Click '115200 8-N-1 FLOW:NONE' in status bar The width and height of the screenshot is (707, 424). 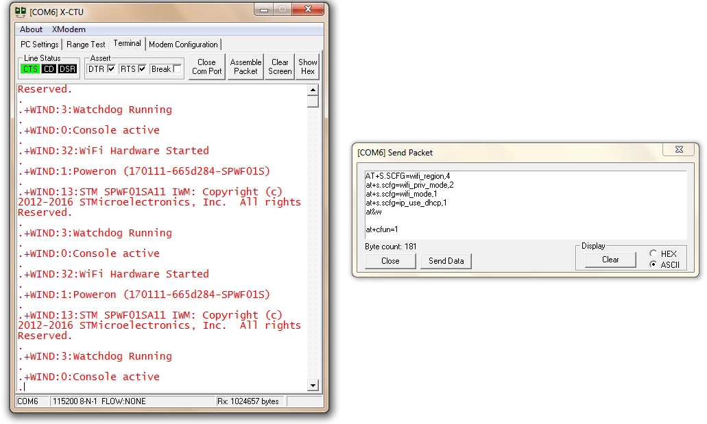point(99,401)
